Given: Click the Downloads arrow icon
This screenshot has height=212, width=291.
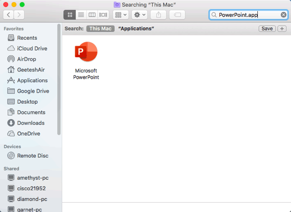Looking at the screenshot, I should (x=11, y=123).
